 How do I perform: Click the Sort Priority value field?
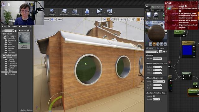pos(157,85)
